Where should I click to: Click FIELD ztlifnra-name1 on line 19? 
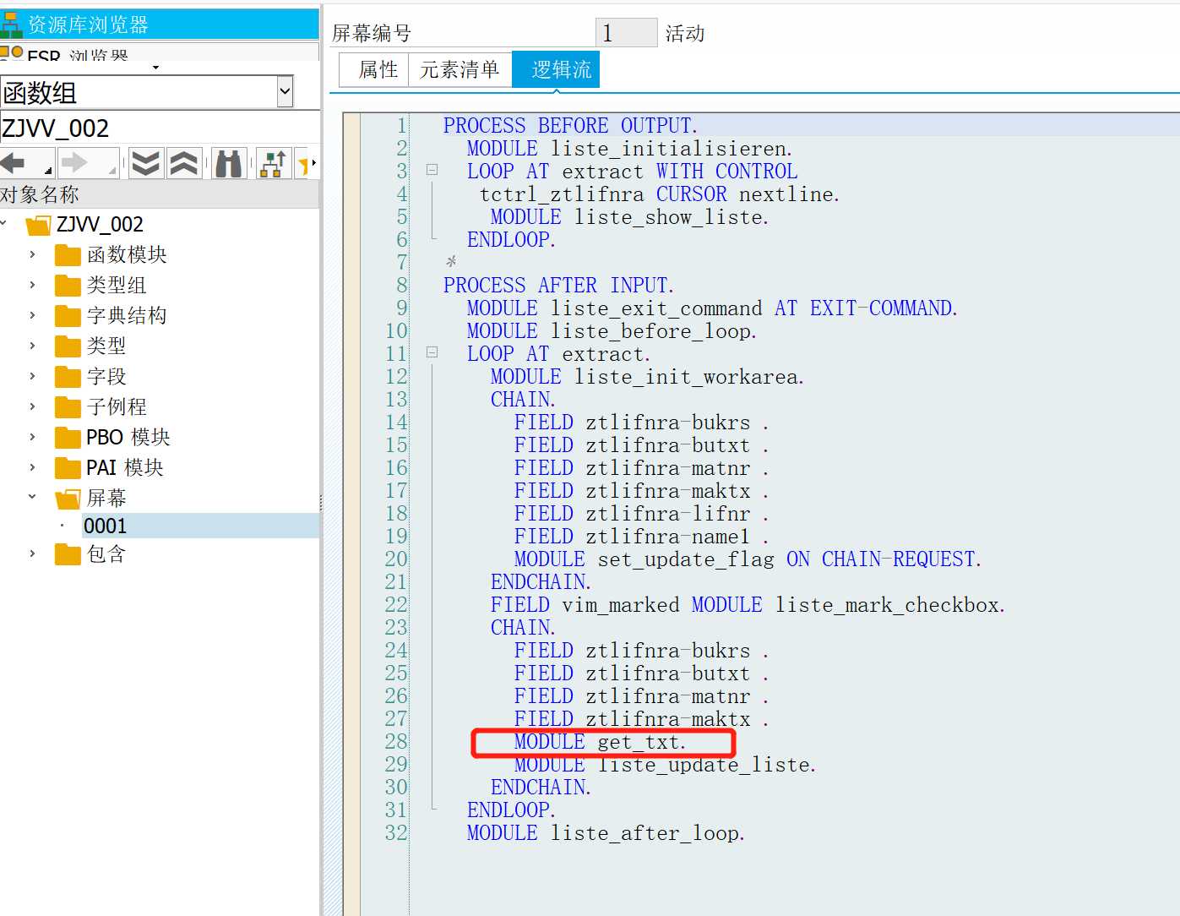[641, 536]
